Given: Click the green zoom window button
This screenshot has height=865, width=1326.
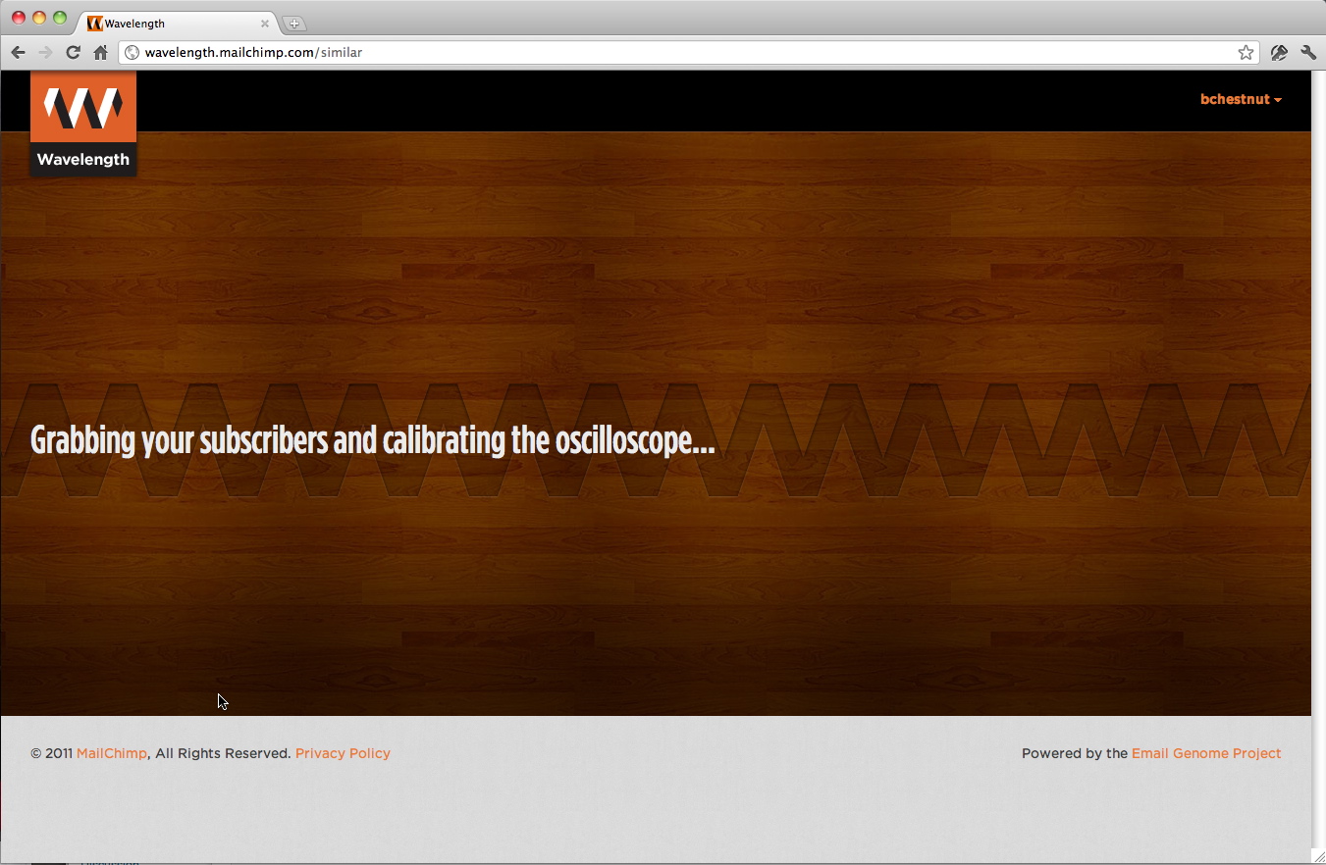Looking at the screenshot, I should (x=60, y=18).
